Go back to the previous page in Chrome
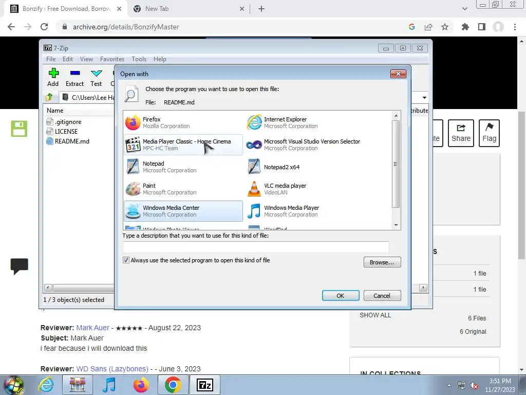This screenshot has height=395, width=526. click(11, 27)
